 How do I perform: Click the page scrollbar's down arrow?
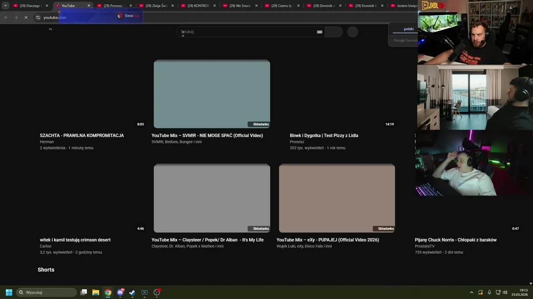pyautogui.click(x=531, y=284)
